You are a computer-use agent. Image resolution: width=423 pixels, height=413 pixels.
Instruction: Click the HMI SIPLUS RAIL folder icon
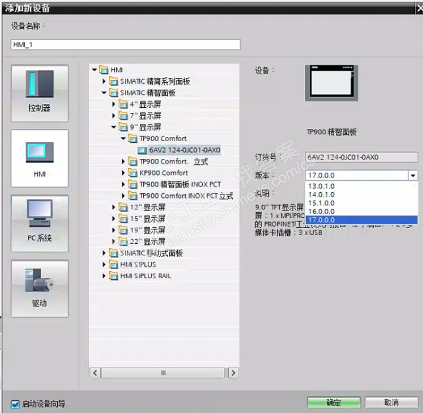(113, 276)
